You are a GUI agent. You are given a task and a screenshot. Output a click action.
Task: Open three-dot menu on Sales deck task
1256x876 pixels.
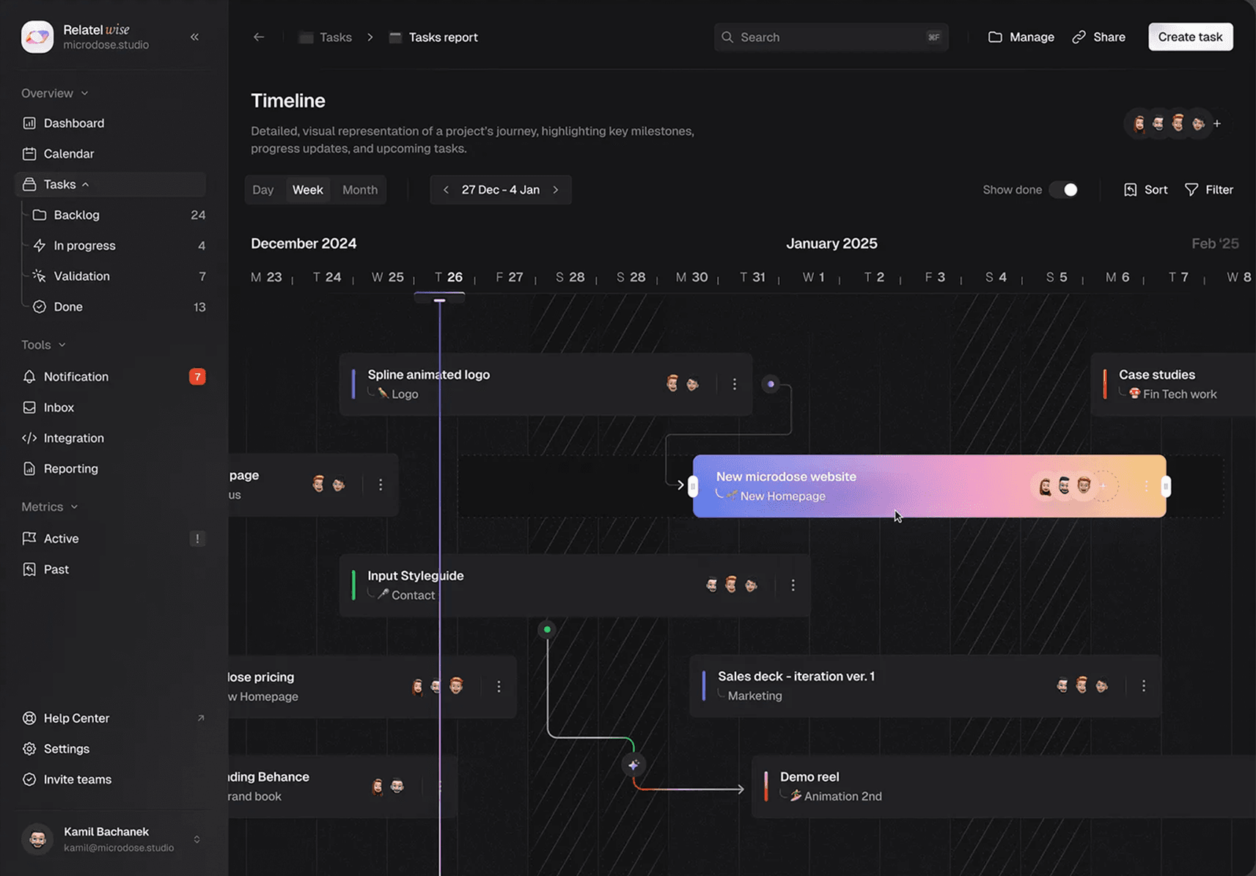click(x=1143, y=686)
